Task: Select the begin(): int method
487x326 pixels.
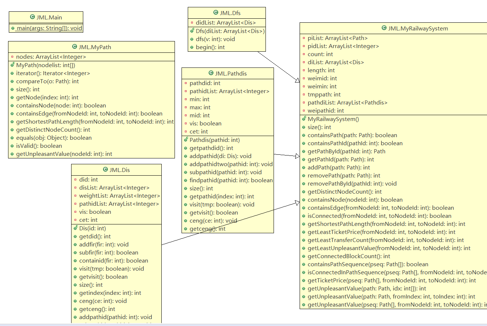Action: coord(210,47)
